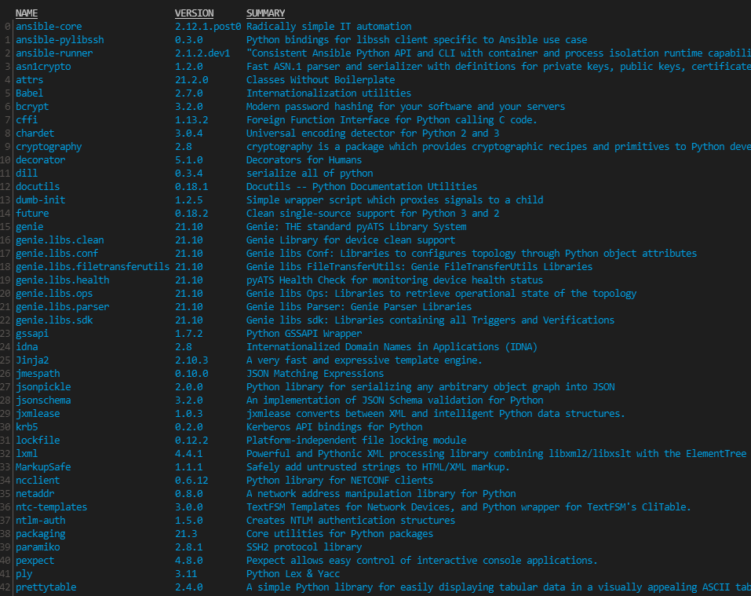The width and height of the screenshot is (751, 596).
Task: Select version 1.13.2 for cffi
Action: click(191, 120)
